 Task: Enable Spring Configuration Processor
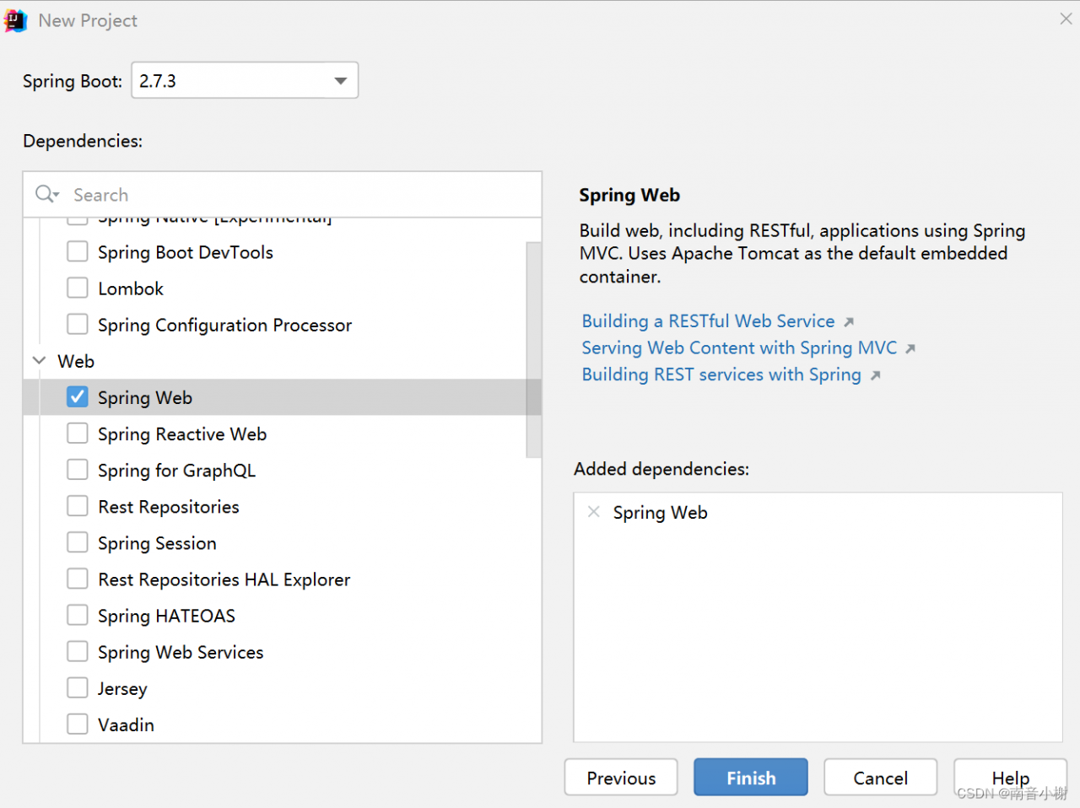click(x=78, y=324)
